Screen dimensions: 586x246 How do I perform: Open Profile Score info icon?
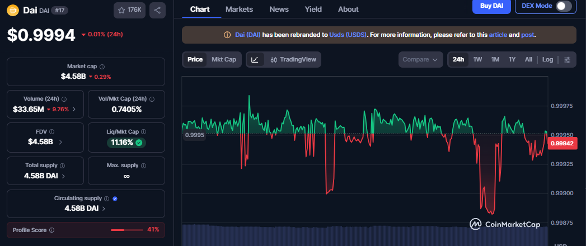[x=51, y=230]
